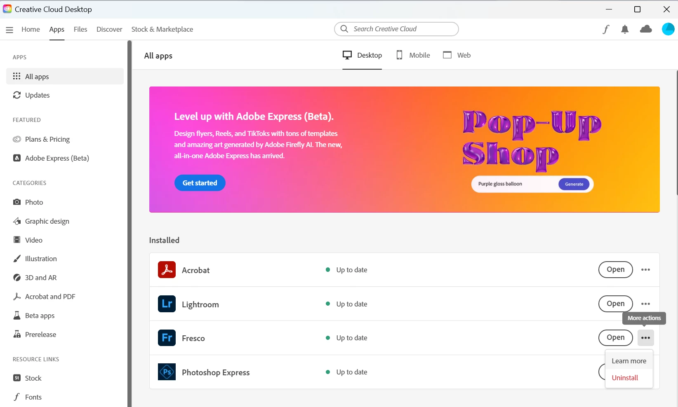
Task: Open the account profile avatar
Action: coord(668,29)
